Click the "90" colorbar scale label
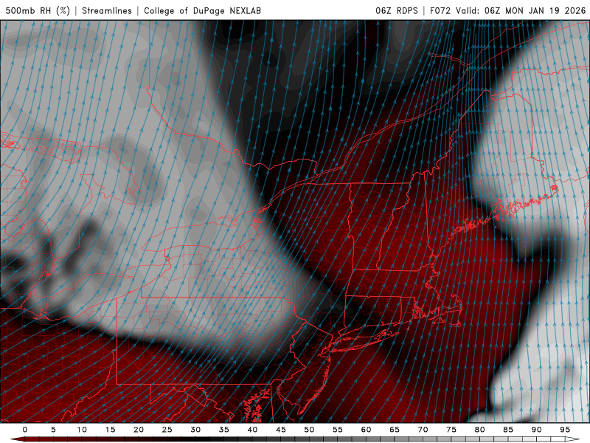Screen dimensions: 590x443 537,430
